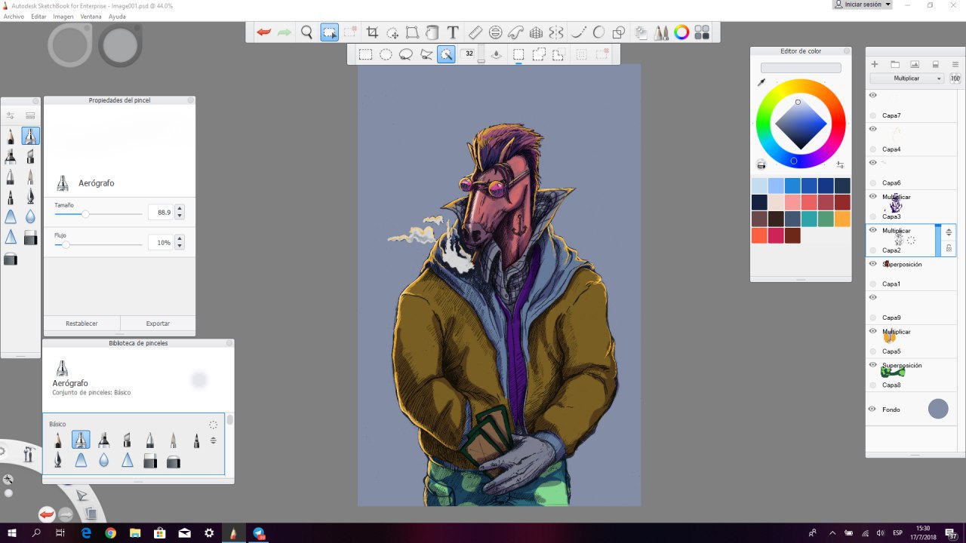Choose the Rectangle selection mode
Viewport: 966px width, 543px height.
coord(365,54)
